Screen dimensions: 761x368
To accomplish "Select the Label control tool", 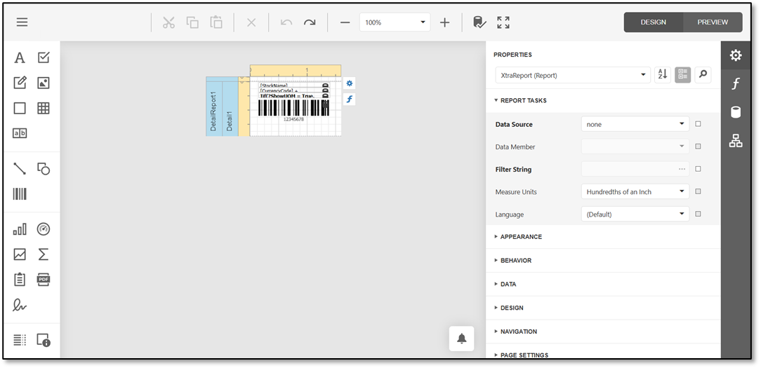I will (20, 57).
